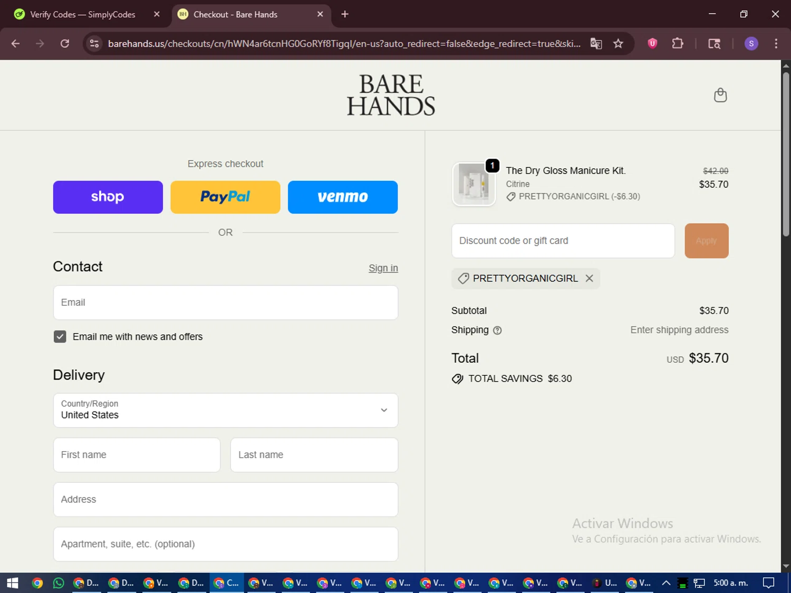Image resolution: width=791 pixels, height=593 pixels.
Task: Click the Bare Hands logo
Action: click(x=391, y=95)
